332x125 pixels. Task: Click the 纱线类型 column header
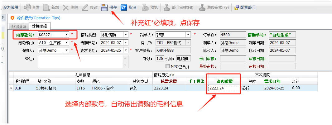pos(140,81)
